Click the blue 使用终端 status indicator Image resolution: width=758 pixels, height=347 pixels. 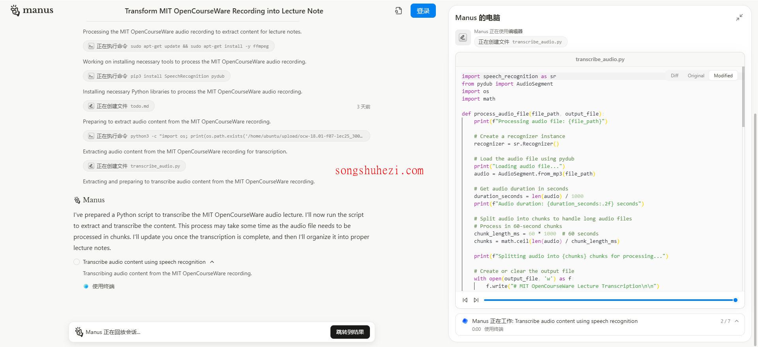[86, 286]
